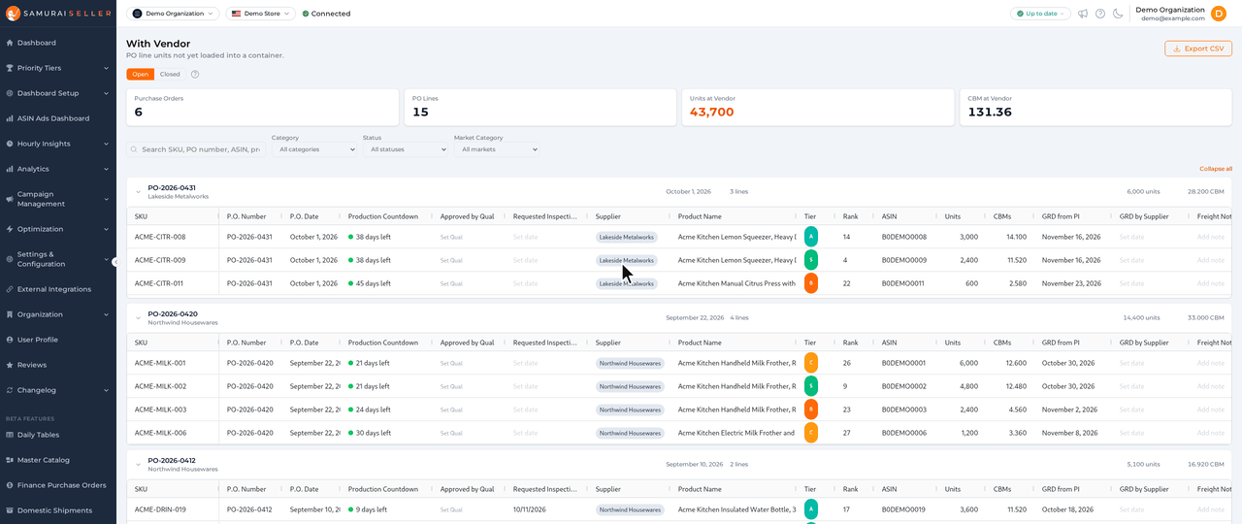Click the Reviews star icon
This screenshot has width=1242, height=524.
(x=10, y=365)
